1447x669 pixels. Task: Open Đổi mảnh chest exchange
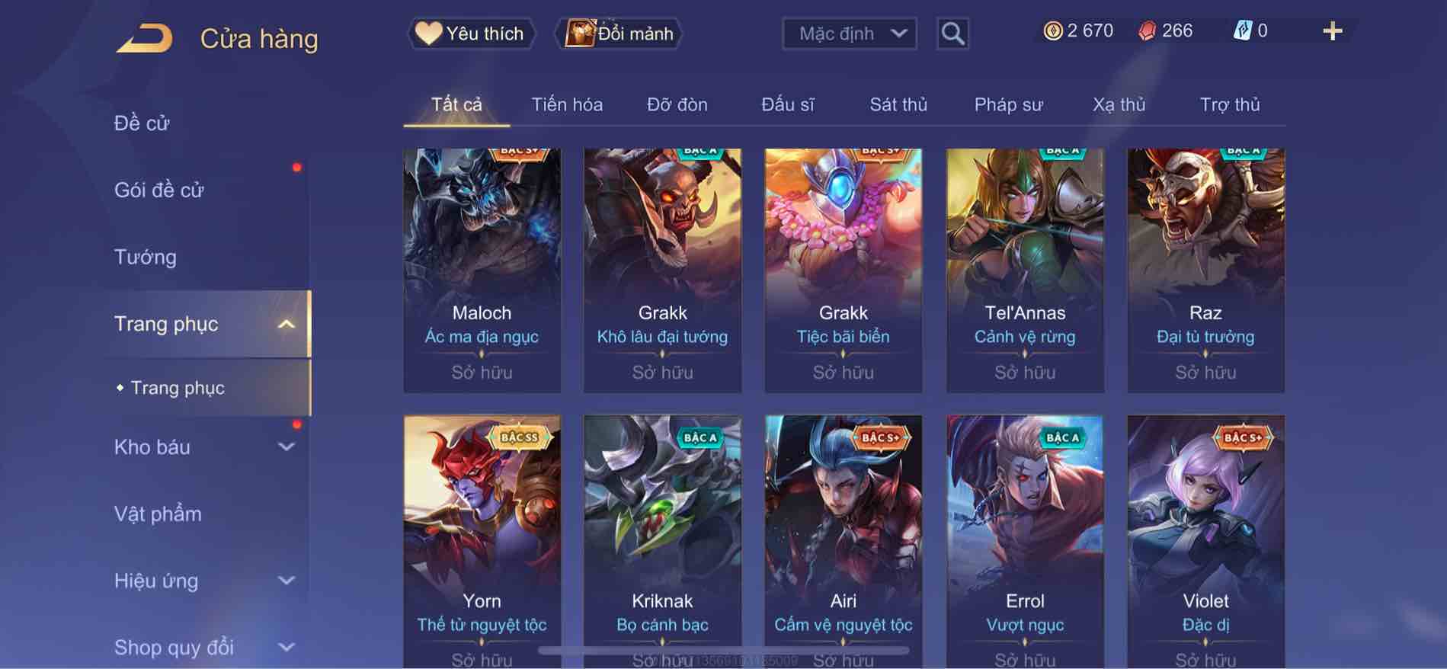[619, 34]
